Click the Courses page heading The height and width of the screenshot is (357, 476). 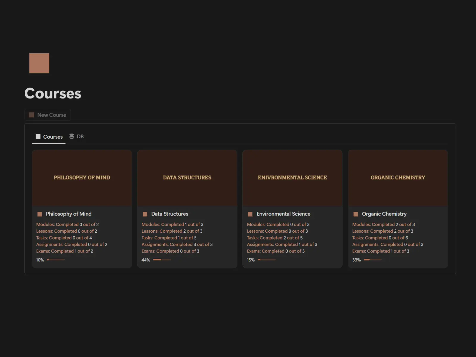pos(53,93)
